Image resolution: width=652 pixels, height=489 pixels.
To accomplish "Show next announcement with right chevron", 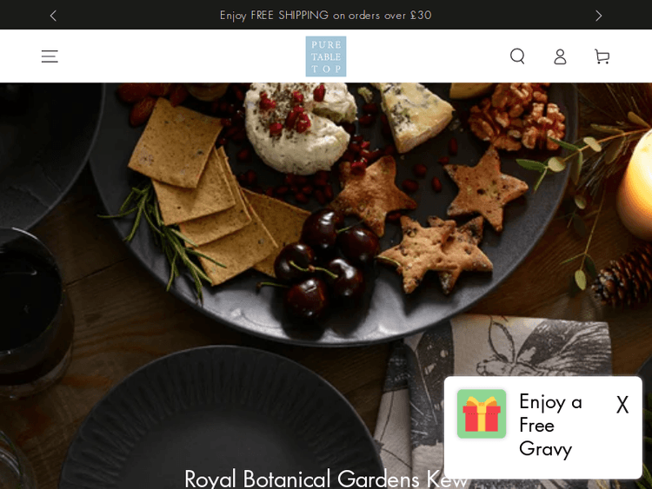I will point(598,16).
